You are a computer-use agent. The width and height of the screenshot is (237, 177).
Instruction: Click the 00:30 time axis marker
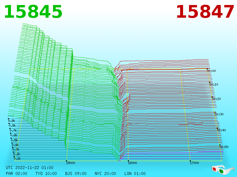(219, 114)
